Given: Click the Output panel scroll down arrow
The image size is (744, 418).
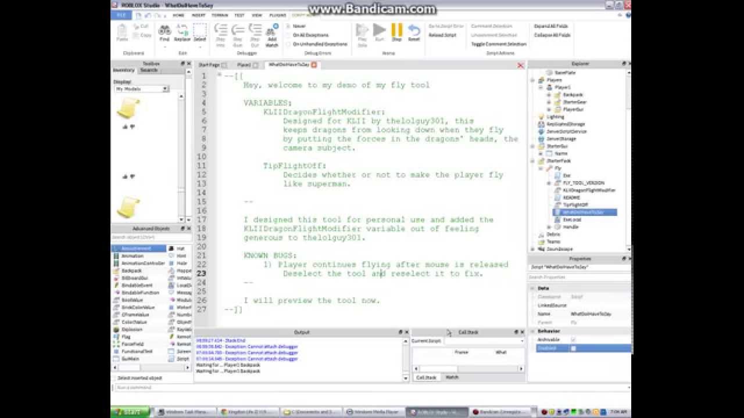Looking at the screenshot, I should click(406, 378).
